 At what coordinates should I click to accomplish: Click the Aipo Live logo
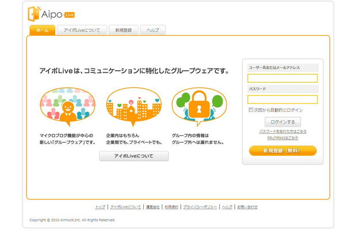click(x=51, y=14)
